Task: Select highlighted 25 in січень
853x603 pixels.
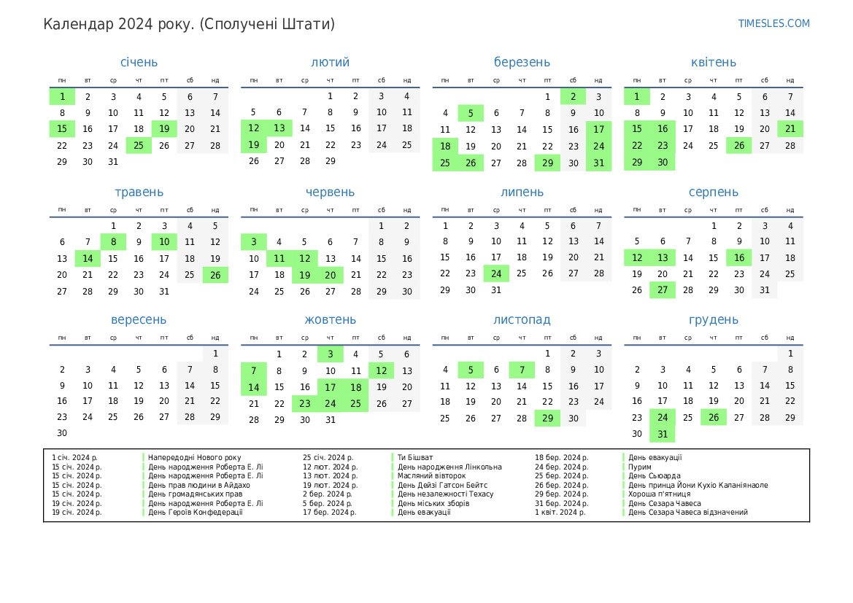Action: (139, 145)
